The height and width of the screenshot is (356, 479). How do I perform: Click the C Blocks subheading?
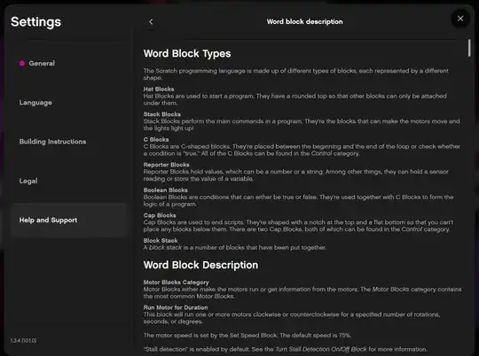coord(156,139)
